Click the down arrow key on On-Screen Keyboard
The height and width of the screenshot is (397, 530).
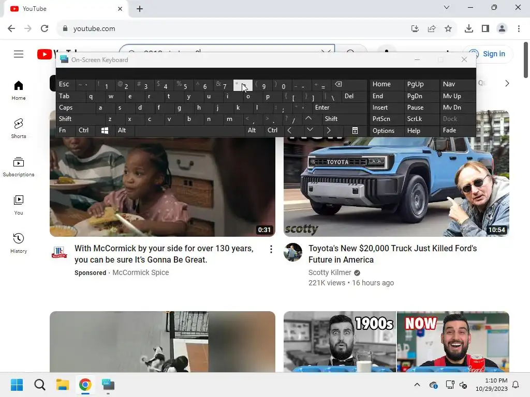310,130
